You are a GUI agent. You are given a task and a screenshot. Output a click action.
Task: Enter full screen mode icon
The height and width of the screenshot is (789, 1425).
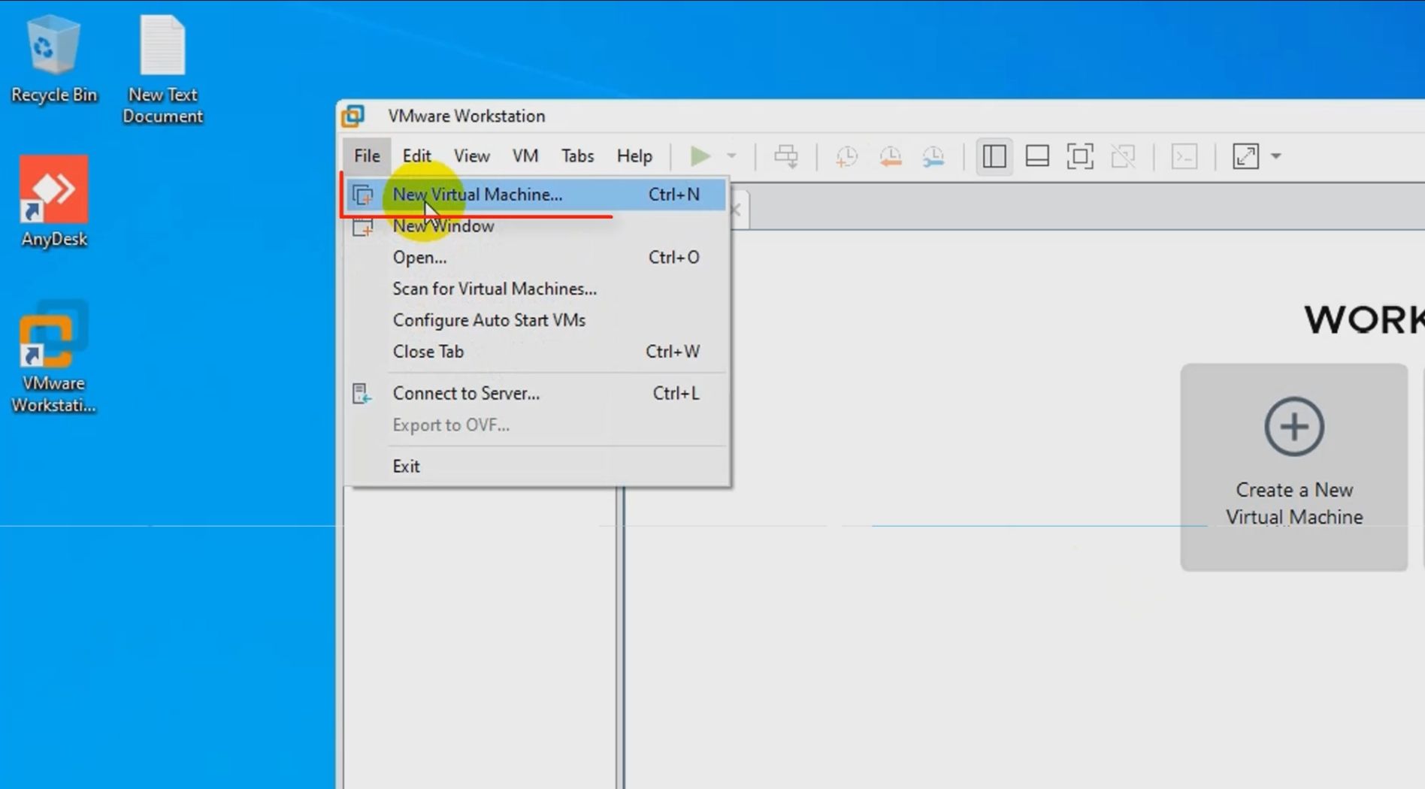click(x=1080, y=156)
